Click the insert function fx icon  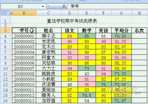coord(64,7)
